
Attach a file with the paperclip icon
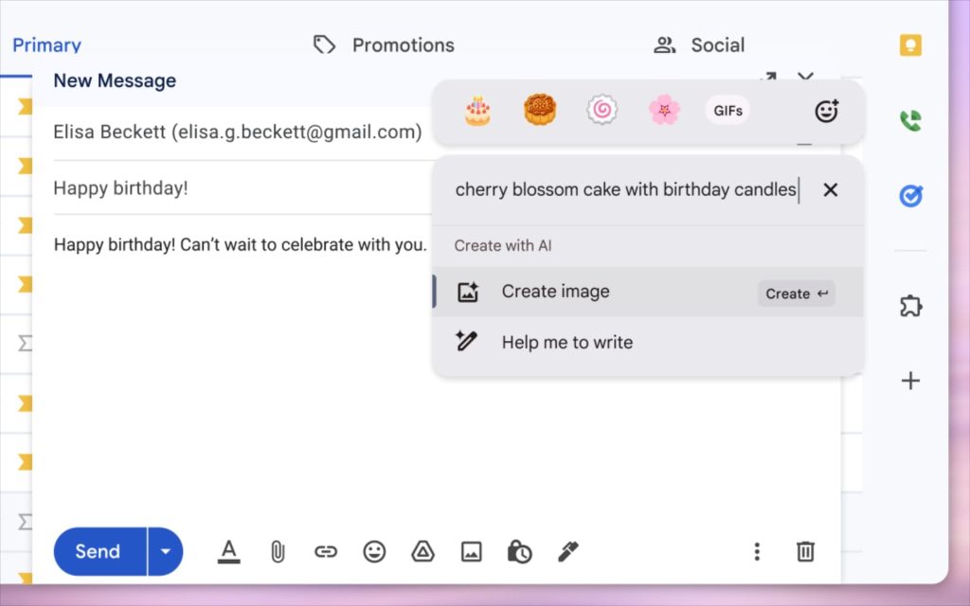click(278, 551)
